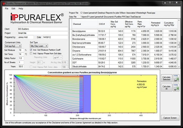
Task: Click the Calculate Selected button
Action: tap(167, 78)
